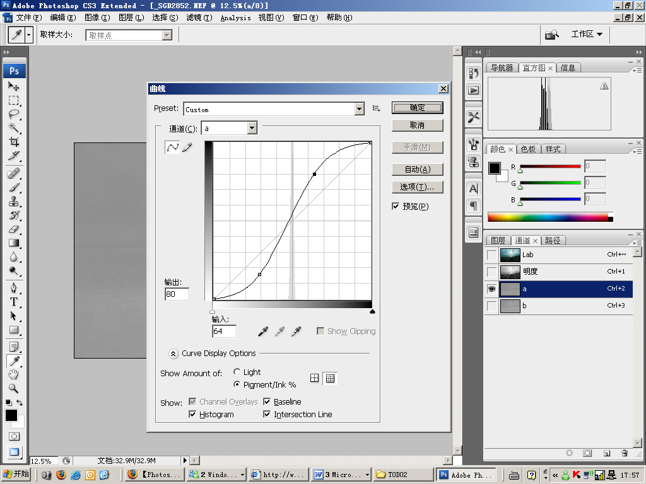Select the Brush tool
Image resolution: width=646 pixels, height=484 pixels.
tap(14, 188)
